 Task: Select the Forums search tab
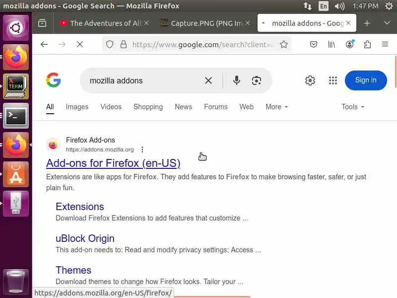(216, 107)
